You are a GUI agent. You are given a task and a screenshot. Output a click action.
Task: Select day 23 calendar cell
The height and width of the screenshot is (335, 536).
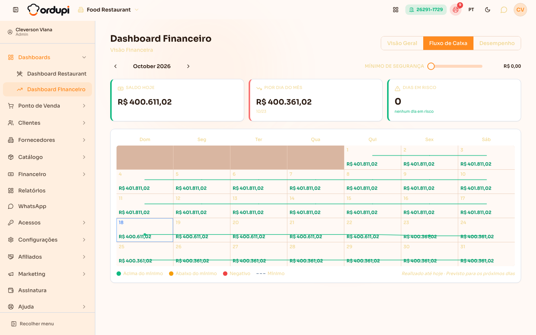430,230
